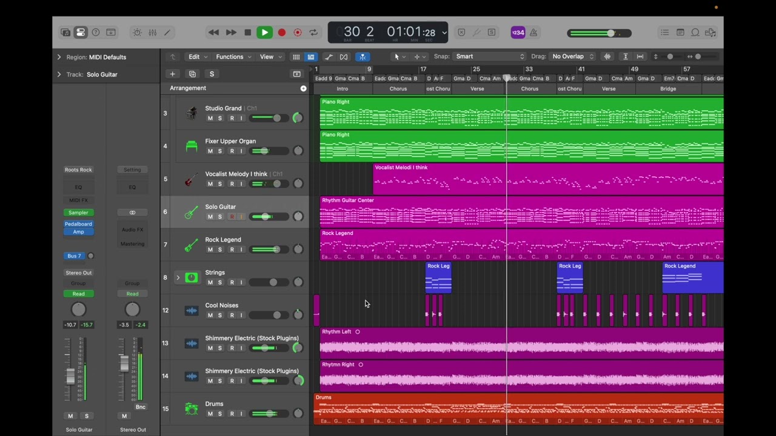Toggle the Flex view button

344,57
